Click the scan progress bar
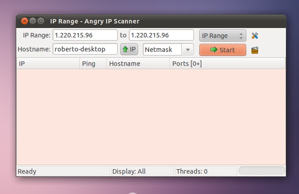Viewport: 299px width, 194px height. pos(262,171)
